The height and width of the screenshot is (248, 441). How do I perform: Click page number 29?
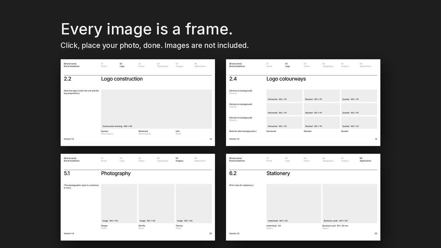(x=211, y=233)
